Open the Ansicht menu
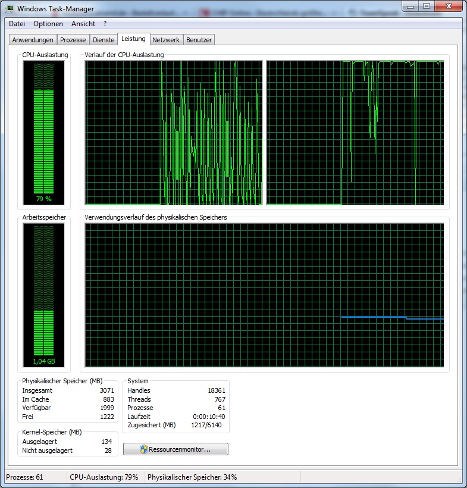Image resolution: width=467 pixels, height=488 pixels. coord(83,24)
